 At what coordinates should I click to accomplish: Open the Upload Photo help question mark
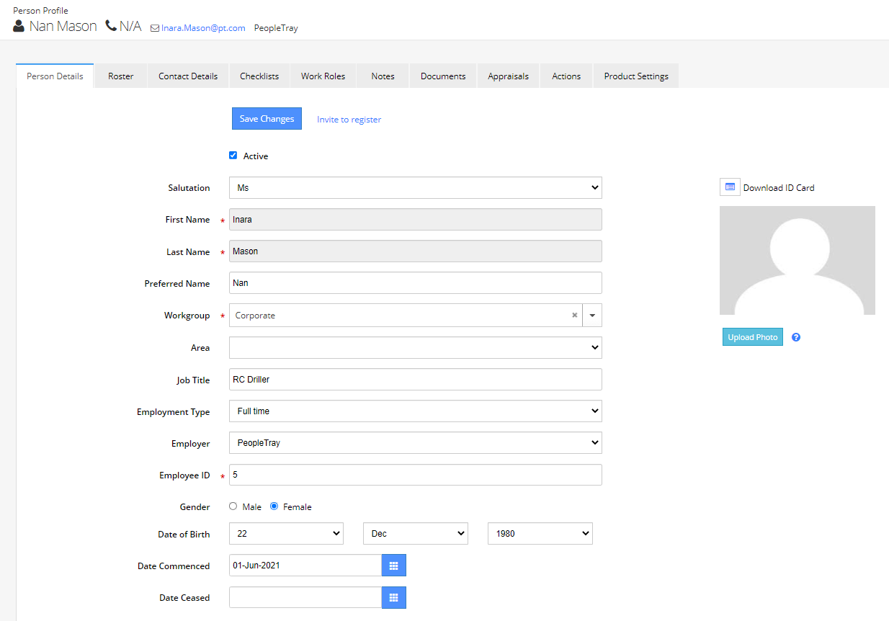(x=795, y=336)
